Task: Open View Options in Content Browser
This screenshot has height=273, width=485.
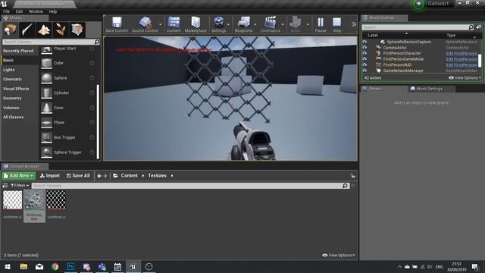Action: tap(339, 256)
